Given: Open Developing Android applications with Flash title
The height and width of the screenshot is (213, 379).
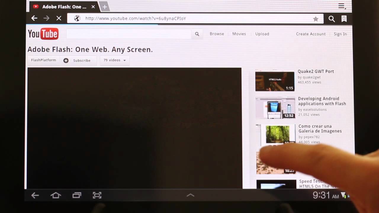Looking at the screenshot, I should (322, 101).
